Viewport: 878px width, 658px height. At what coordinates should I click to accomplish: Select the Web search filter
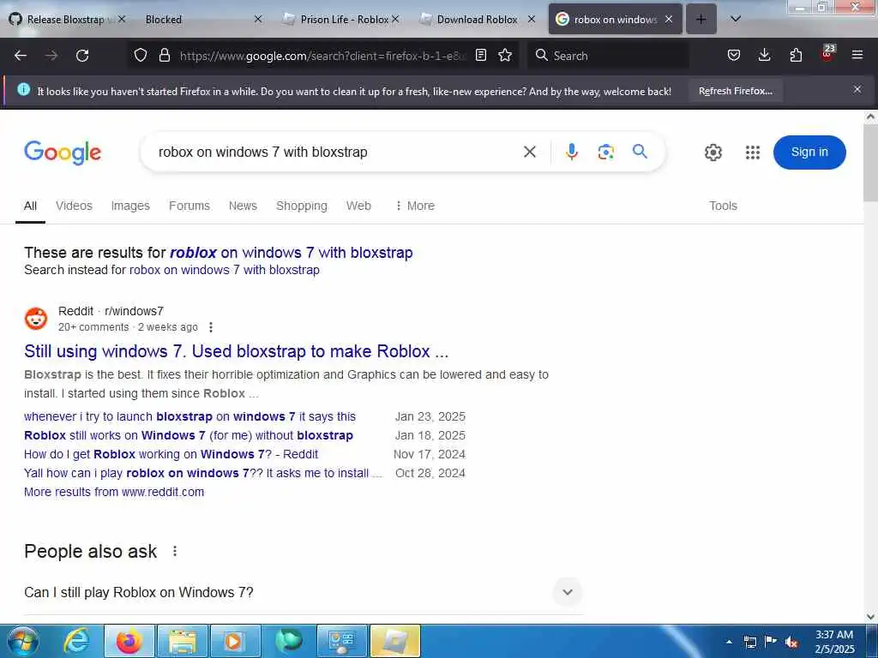click(x=358, y=206)
